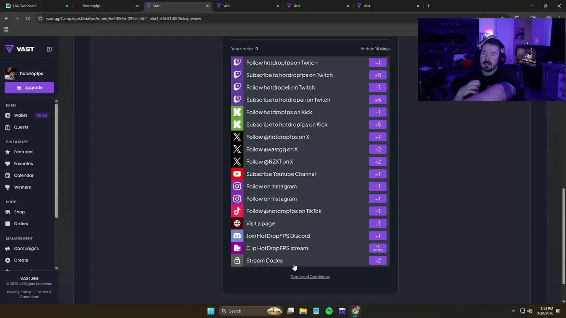This screenshot has width=566, height=318.
Task: Open Privacy Policy link in sidebar footer
Action: [x=19, y=292]
